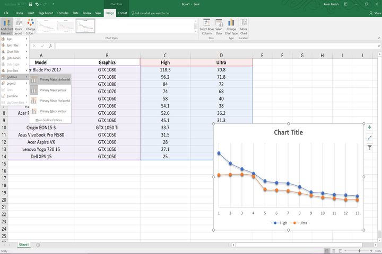Switch to the Home ribbon tab
382x254 pixels.
[19, 13]
